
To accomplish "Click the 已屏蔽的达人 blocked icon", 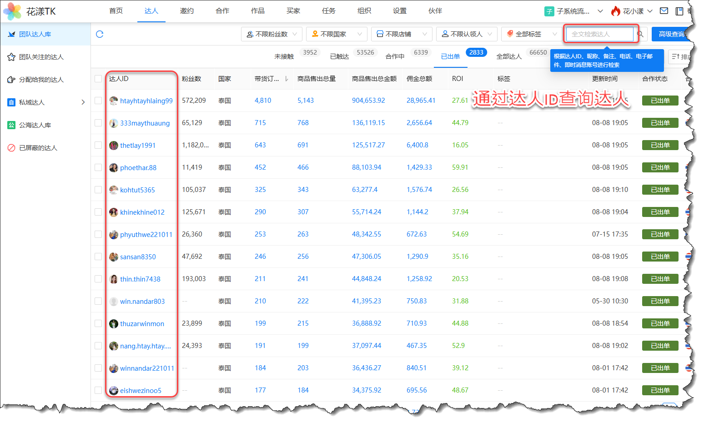I will (x=11, y=148).
